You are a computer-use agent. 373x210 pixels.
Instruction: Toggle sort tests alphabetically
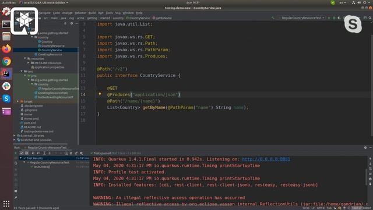coord(33,153)
